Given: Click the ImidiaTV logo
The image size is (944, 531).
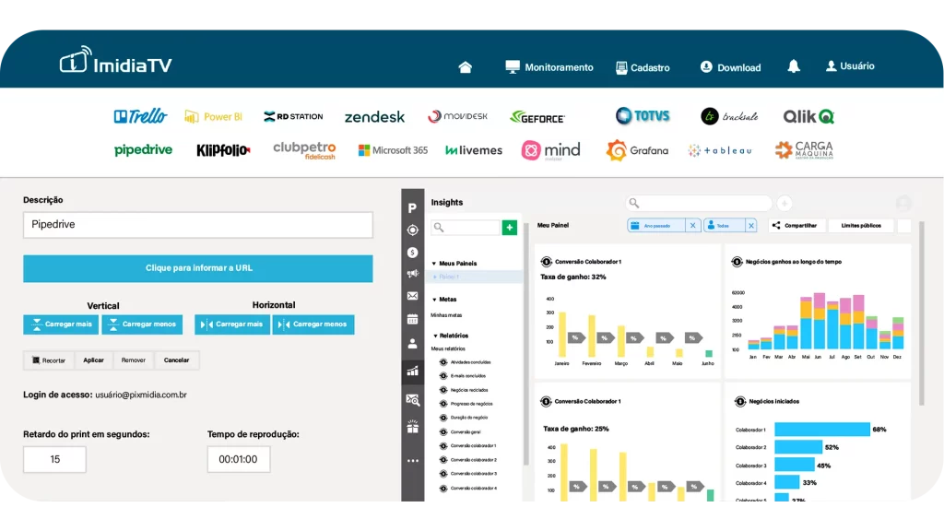Looking at the screenshot, I should (115, 60).
